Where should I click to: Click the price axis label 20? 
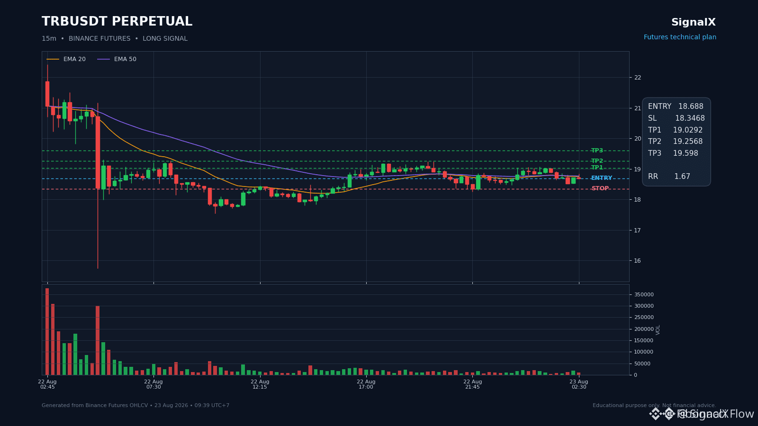(x=638, y=139)
